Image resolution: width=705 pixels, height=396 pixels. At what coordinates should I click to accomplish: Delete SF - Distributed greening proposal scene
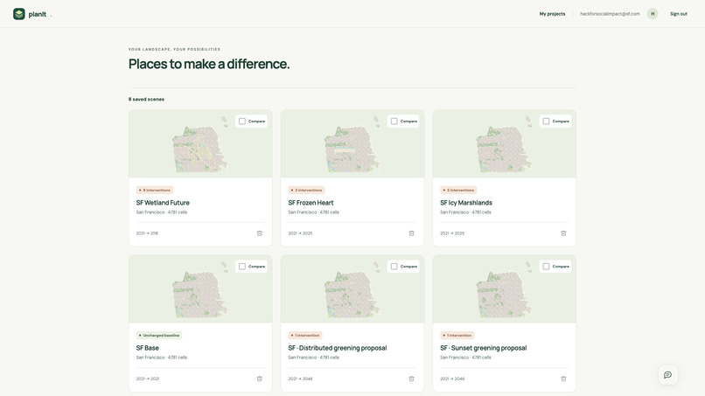click(x=411, y=379)
